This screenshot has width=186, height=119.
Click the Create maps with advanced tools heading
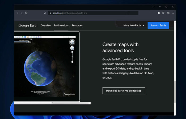click(120, 47)
